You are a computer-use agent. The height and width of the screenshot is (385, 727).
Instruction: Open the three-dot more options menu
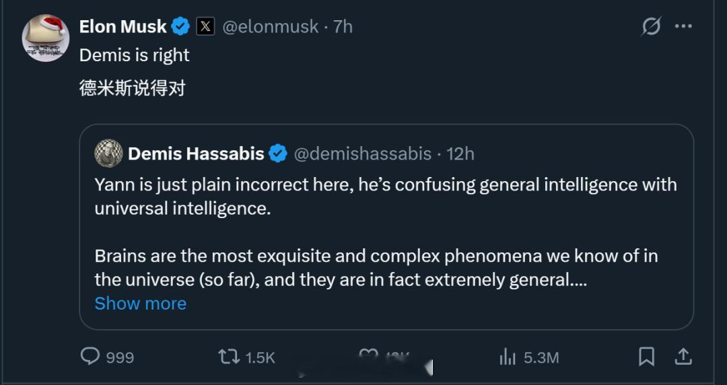click(683, 27)
